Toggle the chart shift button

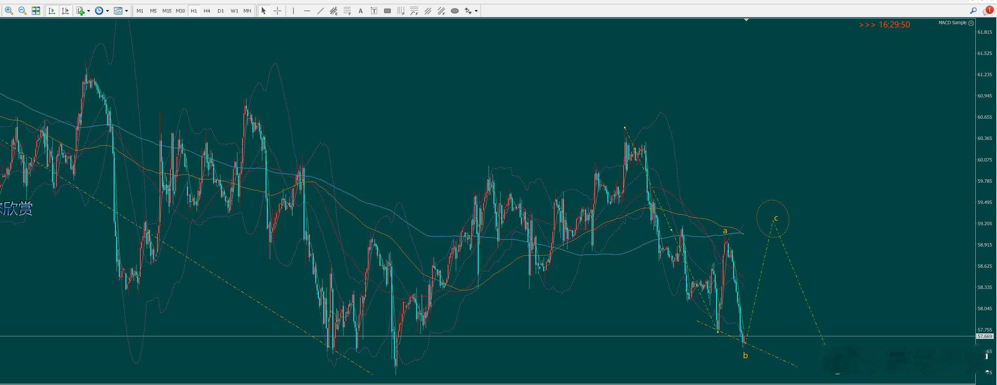(x=65, y=11)
